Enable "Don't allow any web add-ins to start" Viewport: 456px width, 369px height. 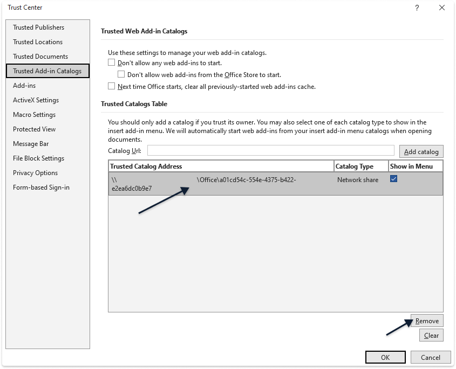tap(112, 63)
